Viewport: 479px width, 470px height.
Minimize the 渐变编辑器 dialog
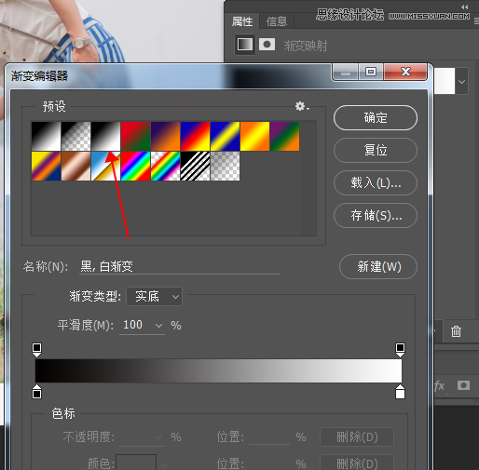click(x=346, y=73)
